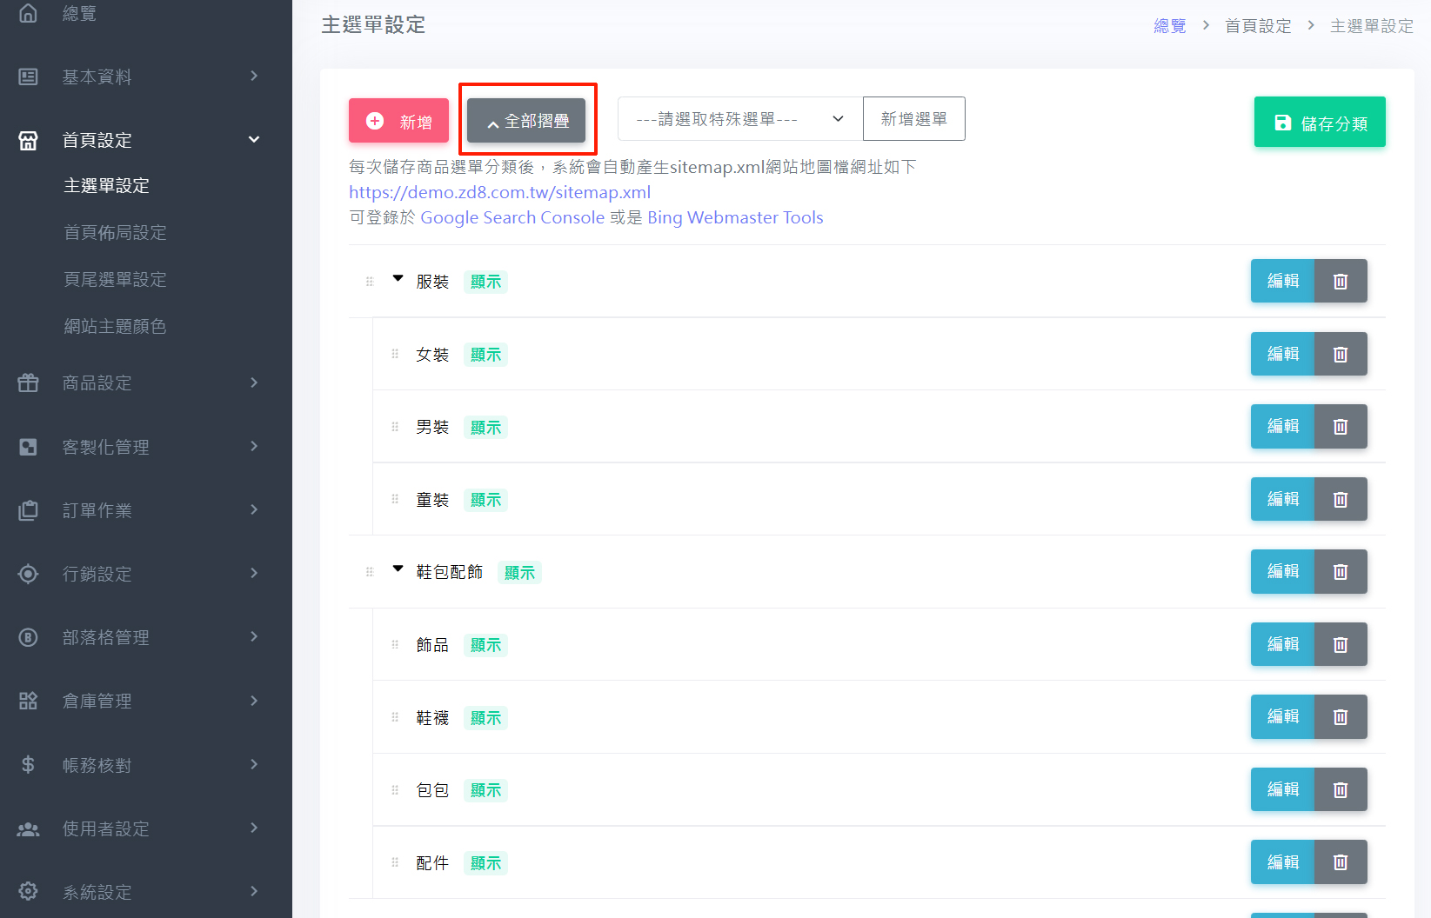Toggle the 顯示 status on 飾品
Image resolution: width=1431 pixels, height=918 pixels.
[x=485, y=645]
